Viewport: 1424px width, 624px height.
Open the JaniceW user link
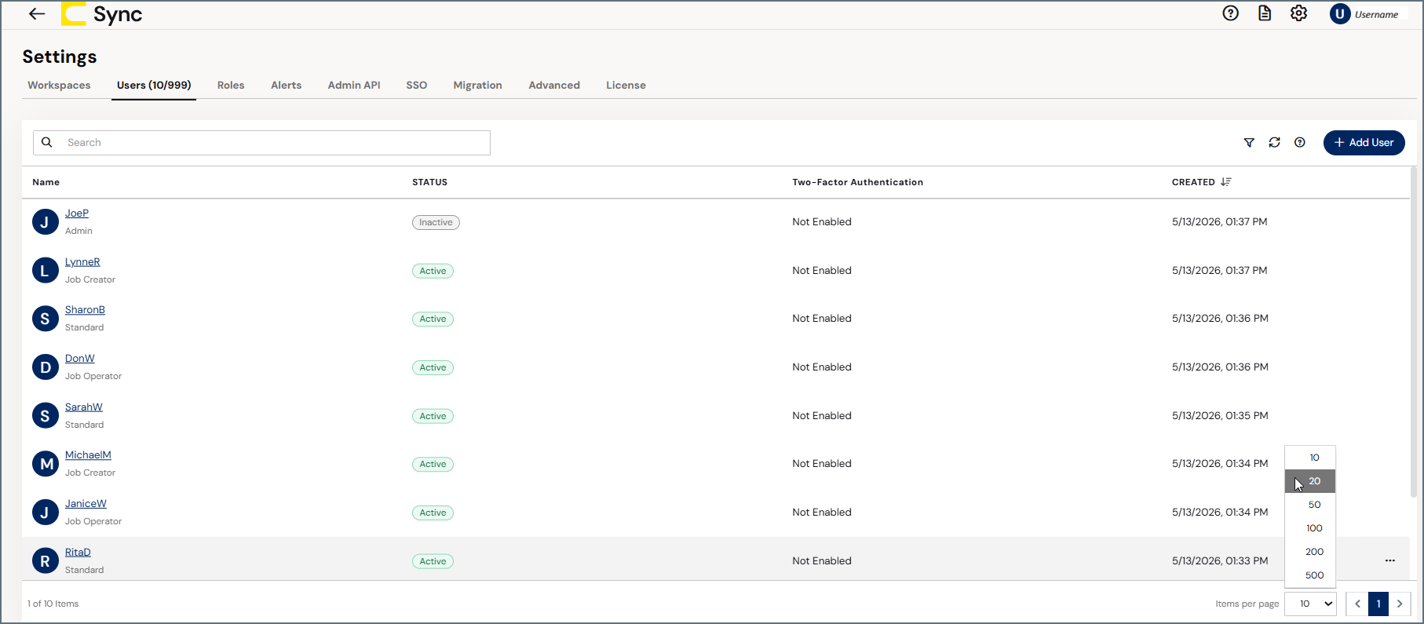pyautogui.click(x=86, y=504)
